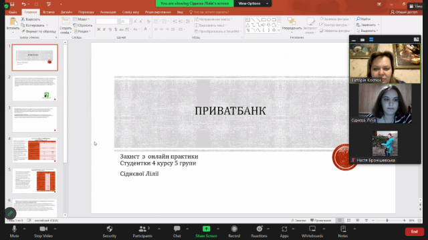Screen dimensions: 428x240
Task: Click the green encryption shield icon
Action: (x=6, y=6)
